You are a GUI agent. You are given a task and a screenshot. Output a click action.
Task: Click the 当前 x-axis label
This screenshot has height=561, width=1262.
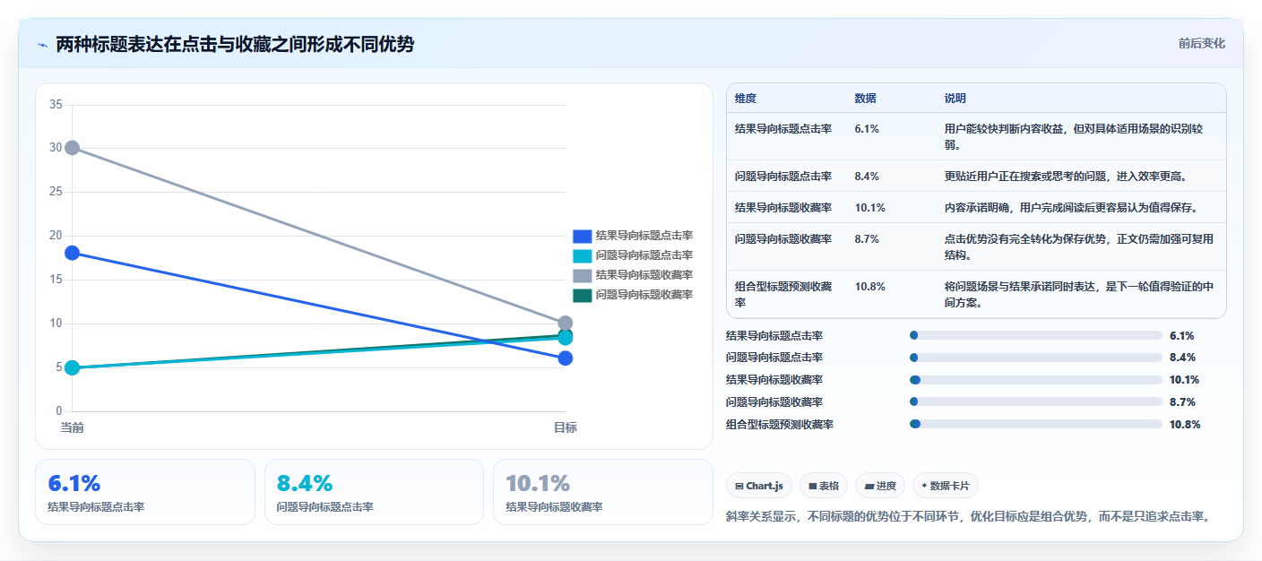tap(73, 427)
